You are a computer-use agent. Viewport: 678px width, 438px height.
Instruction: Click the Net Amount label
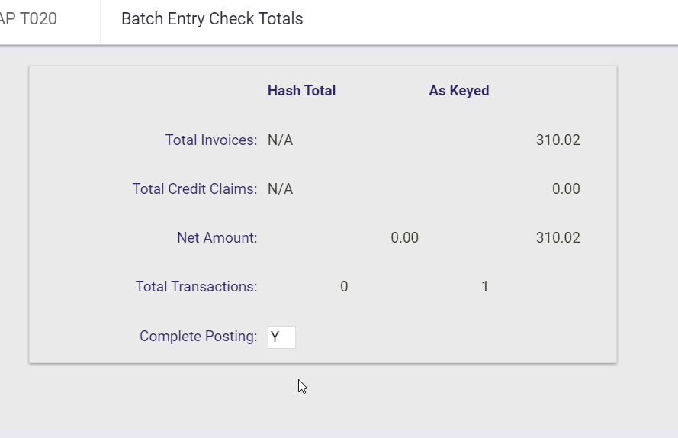click(217, 238)
